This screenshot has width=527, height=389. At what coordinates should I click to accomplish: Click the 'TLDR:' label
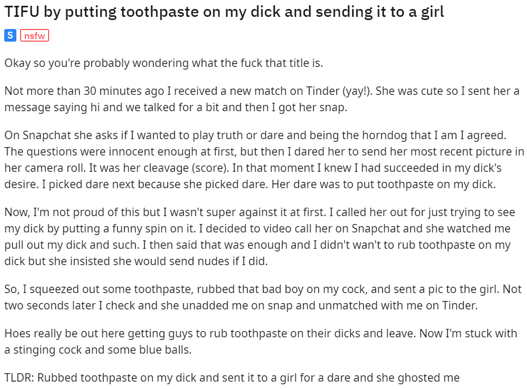19,377
